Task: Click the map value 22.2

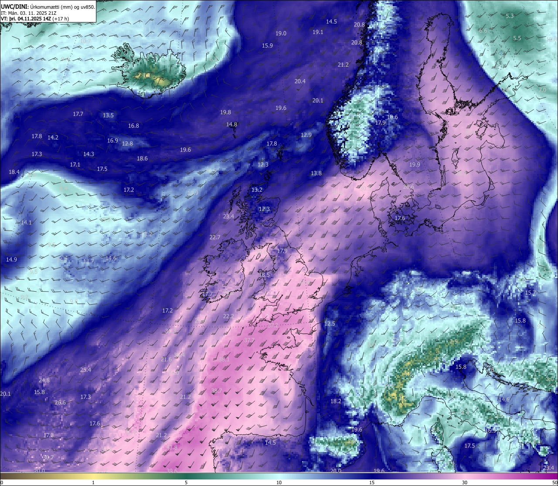Action: [x=228, y=316]
